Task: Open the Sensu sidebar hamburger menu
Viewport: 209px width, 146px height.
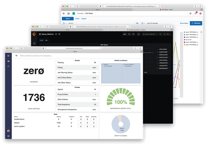Action: (8, 56)
